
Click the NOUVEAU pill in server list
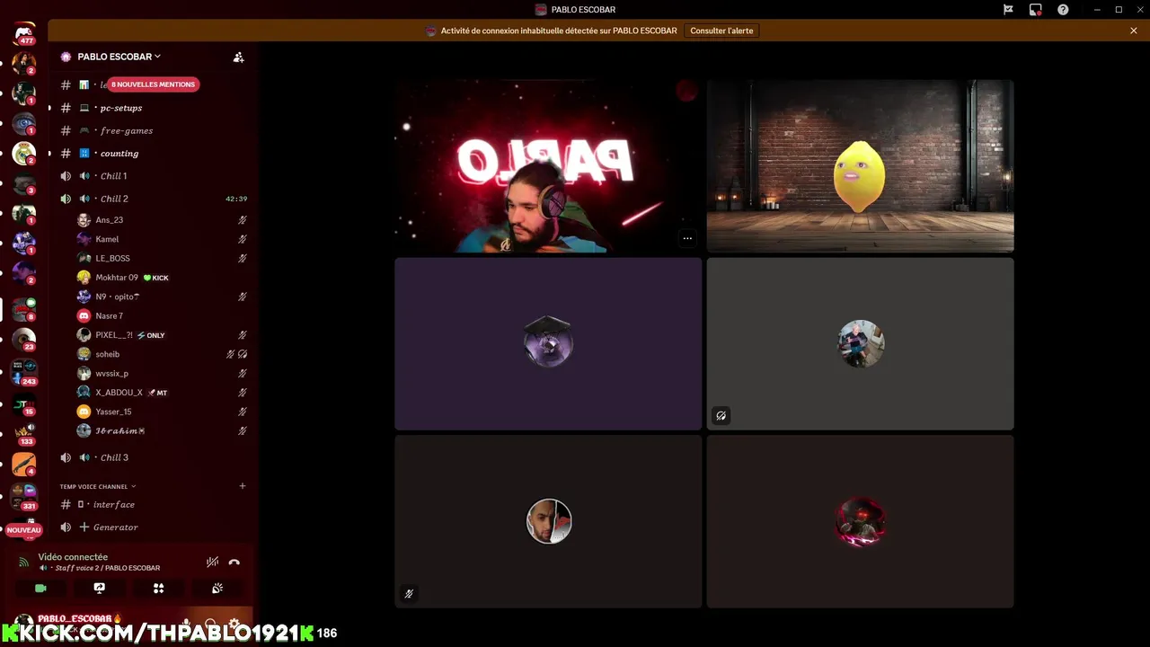pos(24,530)
